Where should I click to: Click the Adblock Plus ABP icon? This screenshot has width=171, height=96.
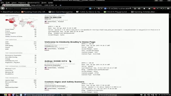coord(154,9)
